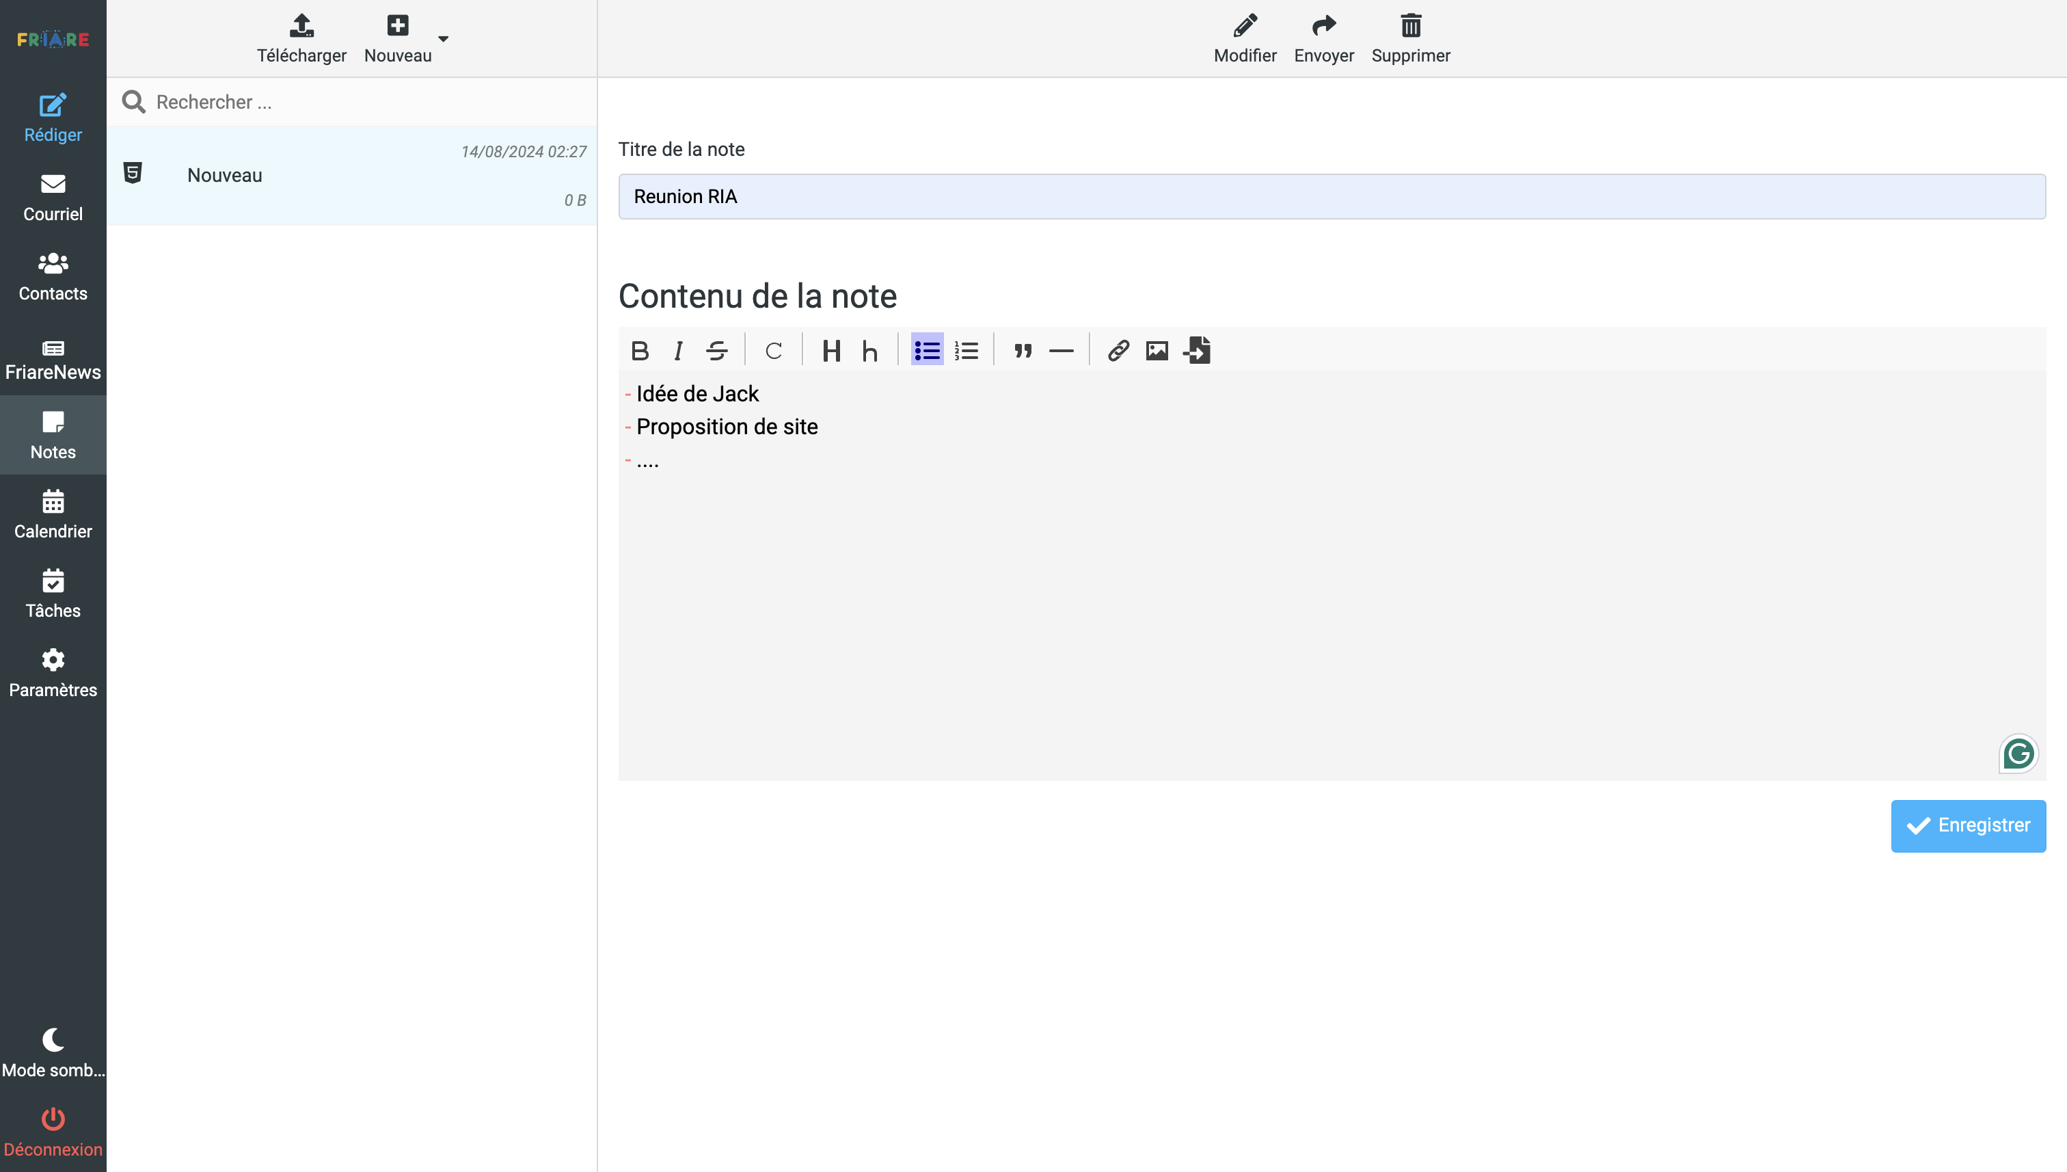Toggle the numbered list button
The height and width of the screenshot is (1172, 2067).
[967, 351]
